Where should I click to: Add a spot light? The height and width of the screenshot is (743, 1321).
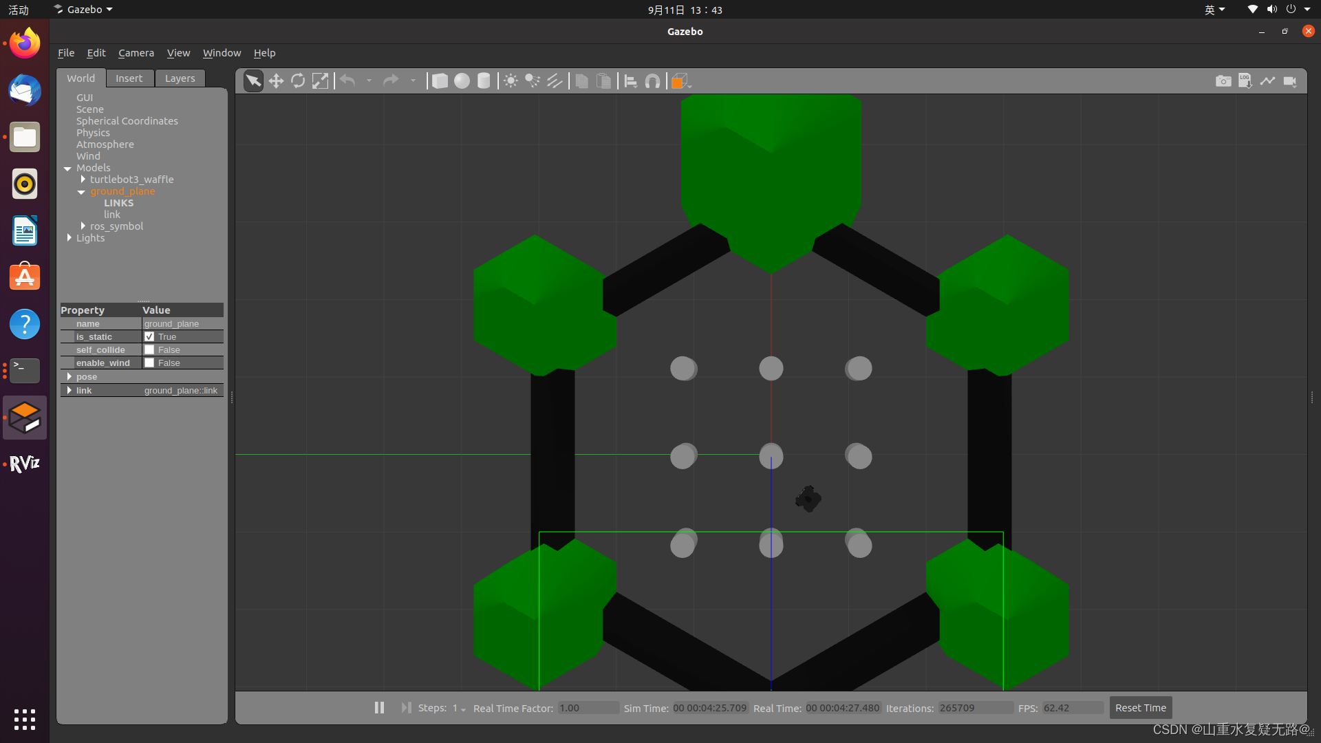533,81
